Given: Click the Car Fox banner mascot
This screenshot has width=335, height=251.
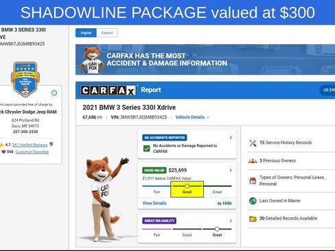Looking at the screenshot, I should (x=92, y=60).
